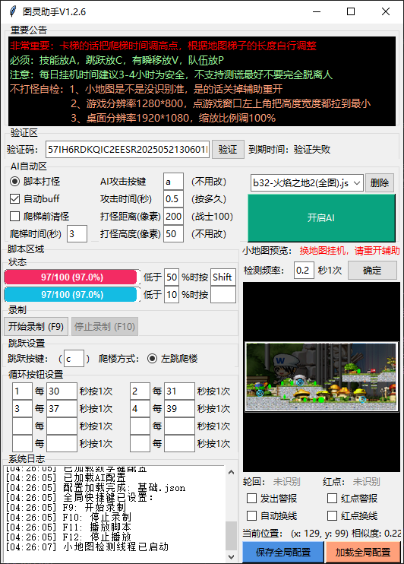Edit loop interval field showing 37
The width and height of the screenshot is (404, 564).
click(62, 409)
